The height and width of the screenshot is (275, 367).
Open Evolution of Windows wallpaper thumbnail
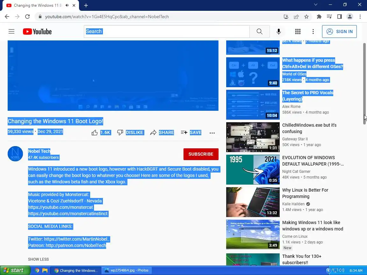click(x=253, y=170)
